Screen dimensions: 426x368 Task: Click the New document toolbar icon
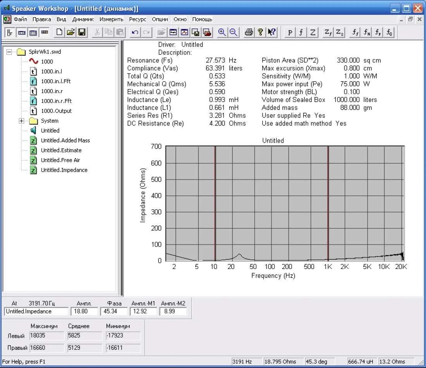59,33
